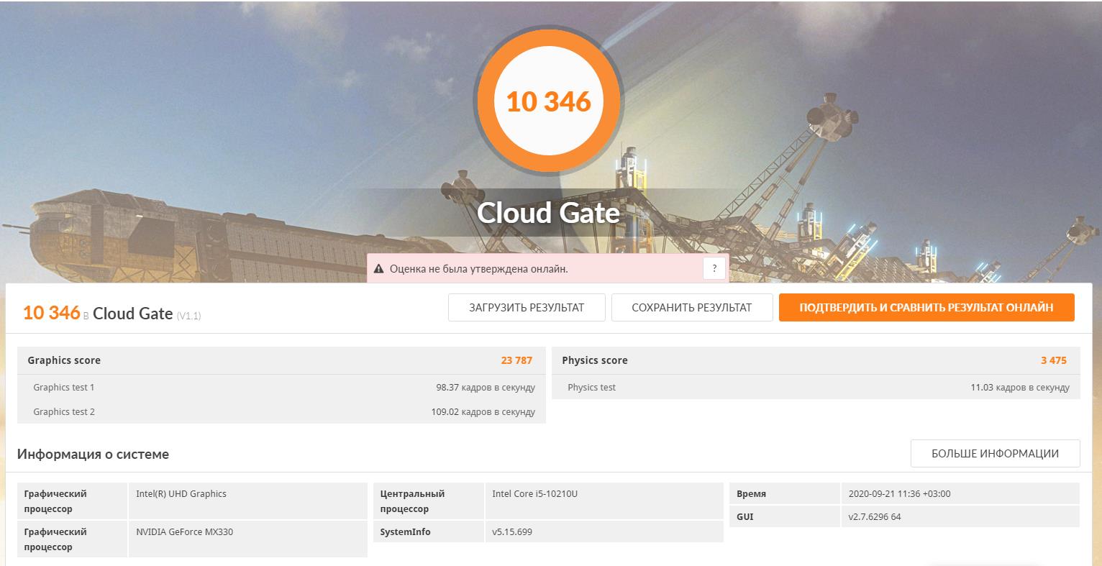Viewport: 1102px width, 566px height.
Task: Click the Информация о системе heading
Action: [94, 455]
